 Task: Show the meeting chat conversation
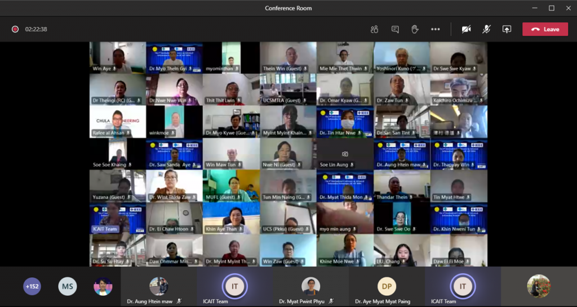395,29
